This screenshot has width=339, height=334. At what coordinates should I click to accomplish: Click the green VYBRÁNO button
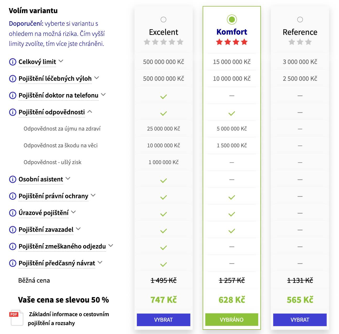tap(232, 320)
